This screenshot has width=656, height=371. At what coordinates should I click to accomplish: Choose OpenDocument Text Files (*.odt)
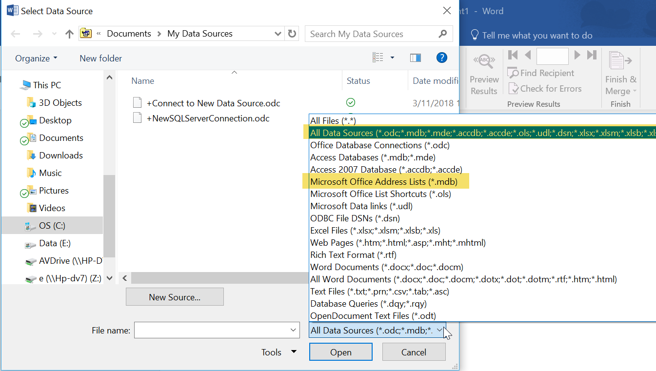(x=373, y=315)
